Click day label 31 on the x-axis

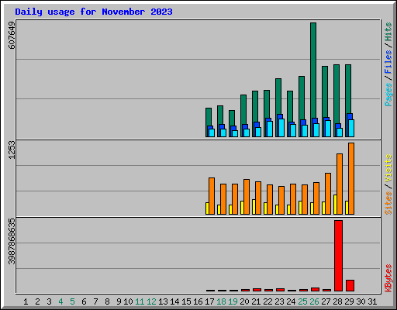[x=372, y=301]
